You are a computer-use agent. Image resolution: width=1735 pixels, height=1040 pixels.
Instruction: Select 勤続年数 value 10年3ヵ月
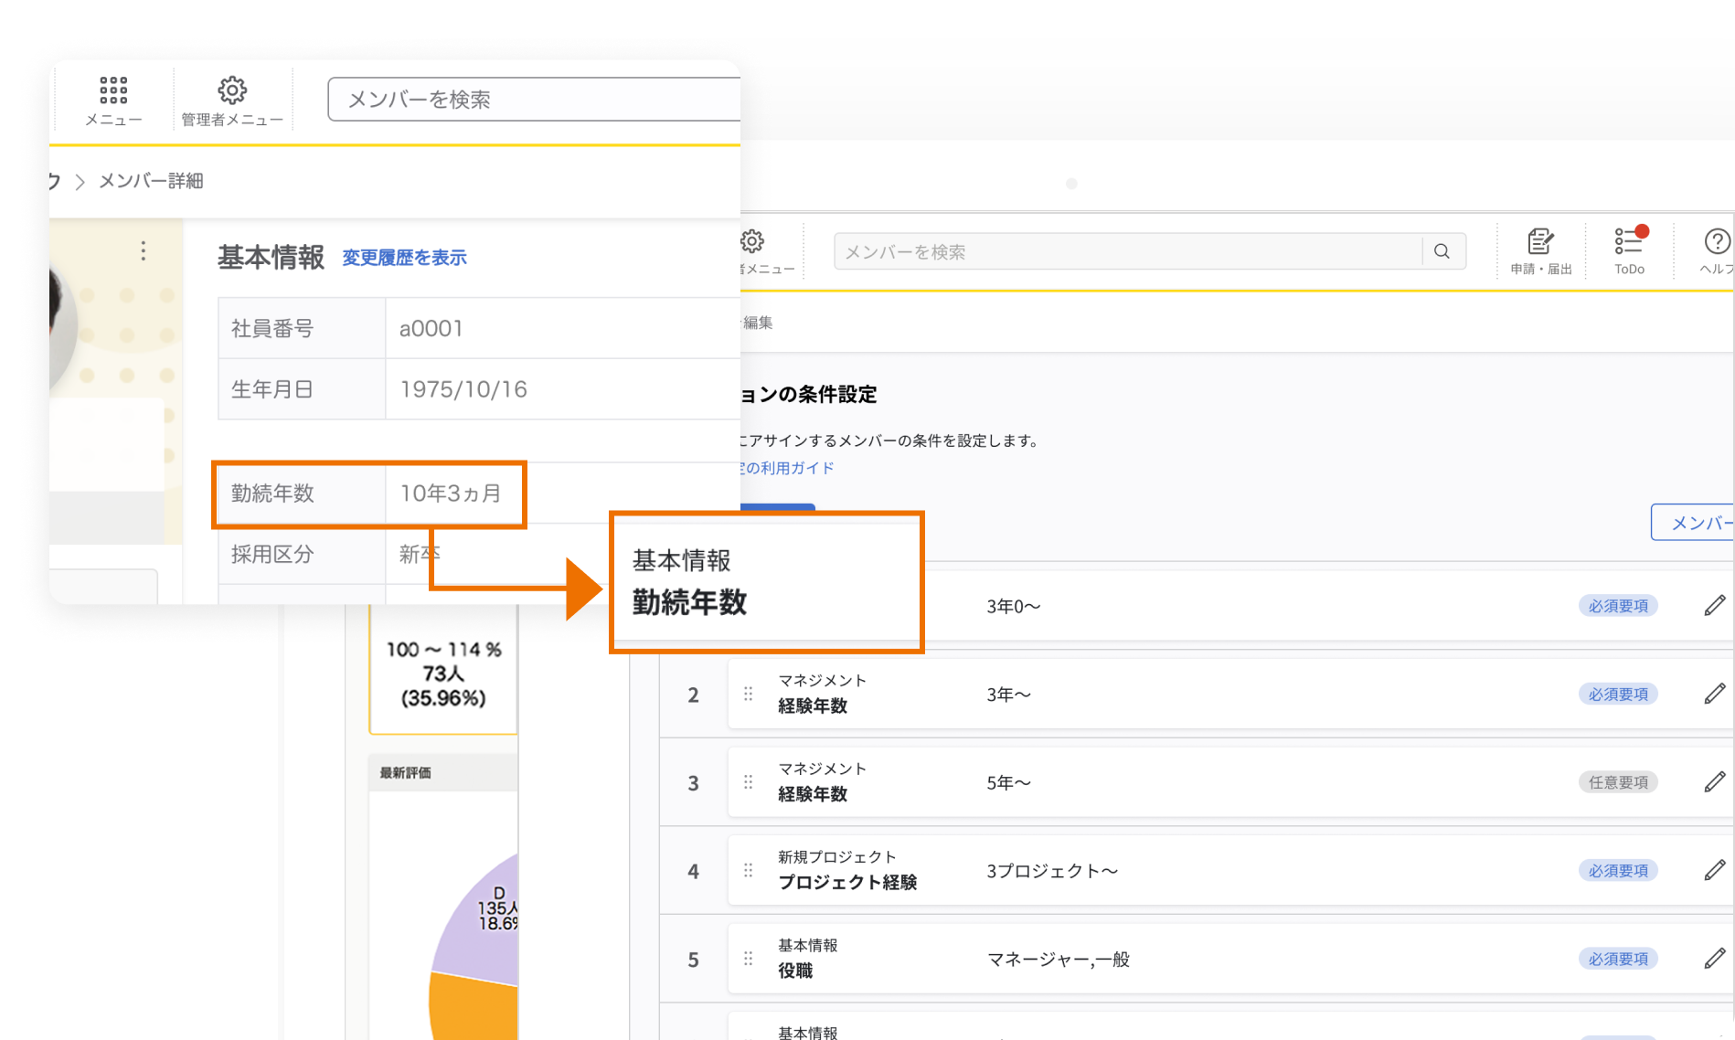[451, 493]
